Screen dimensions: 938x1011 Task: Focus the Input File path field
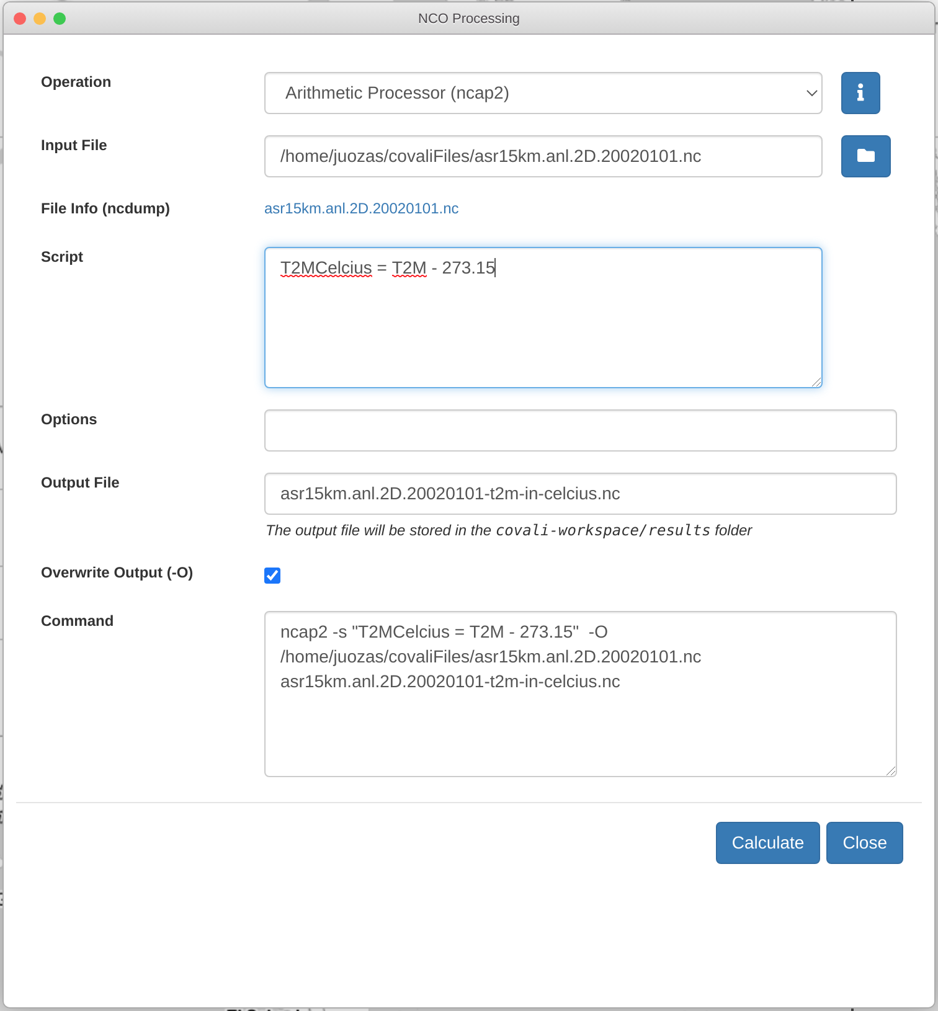click(x=543, y=156)
